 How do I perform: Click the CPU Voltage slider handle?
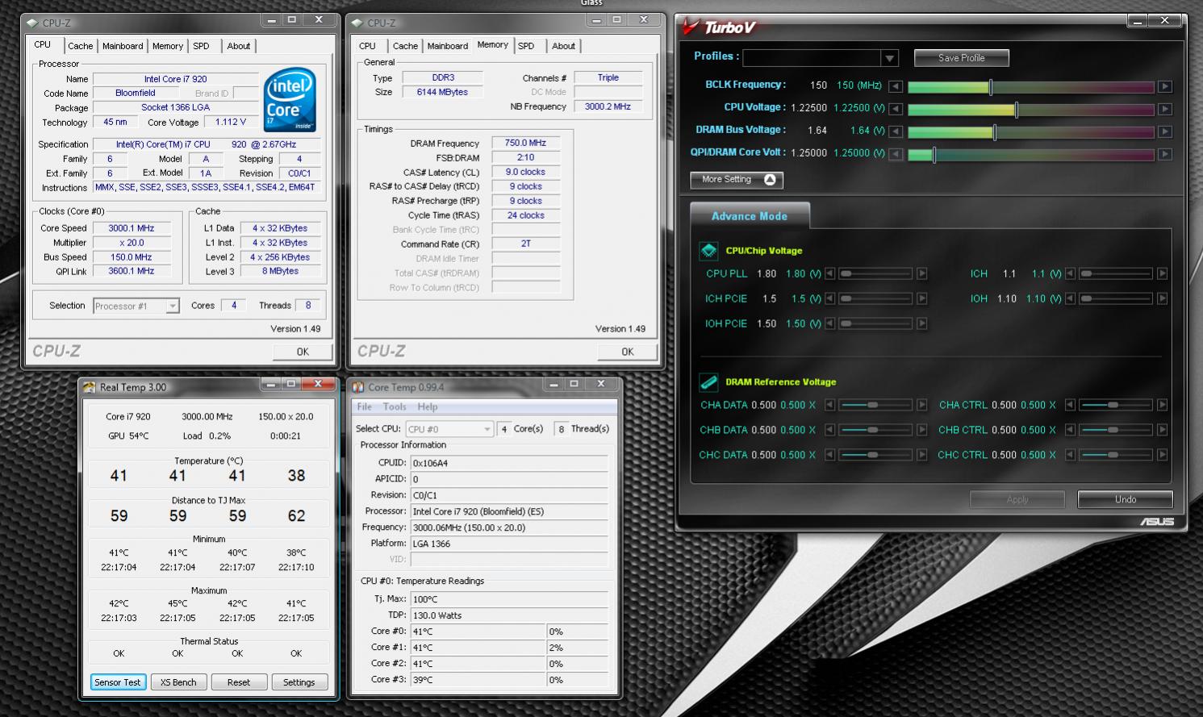(x=1017, y=110)
